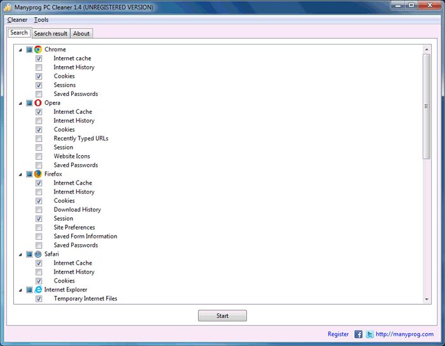Viewport: 445px width, 346px height.
Task: Uncheck Firefox Cookies checkbox
Action: point(39,201)
